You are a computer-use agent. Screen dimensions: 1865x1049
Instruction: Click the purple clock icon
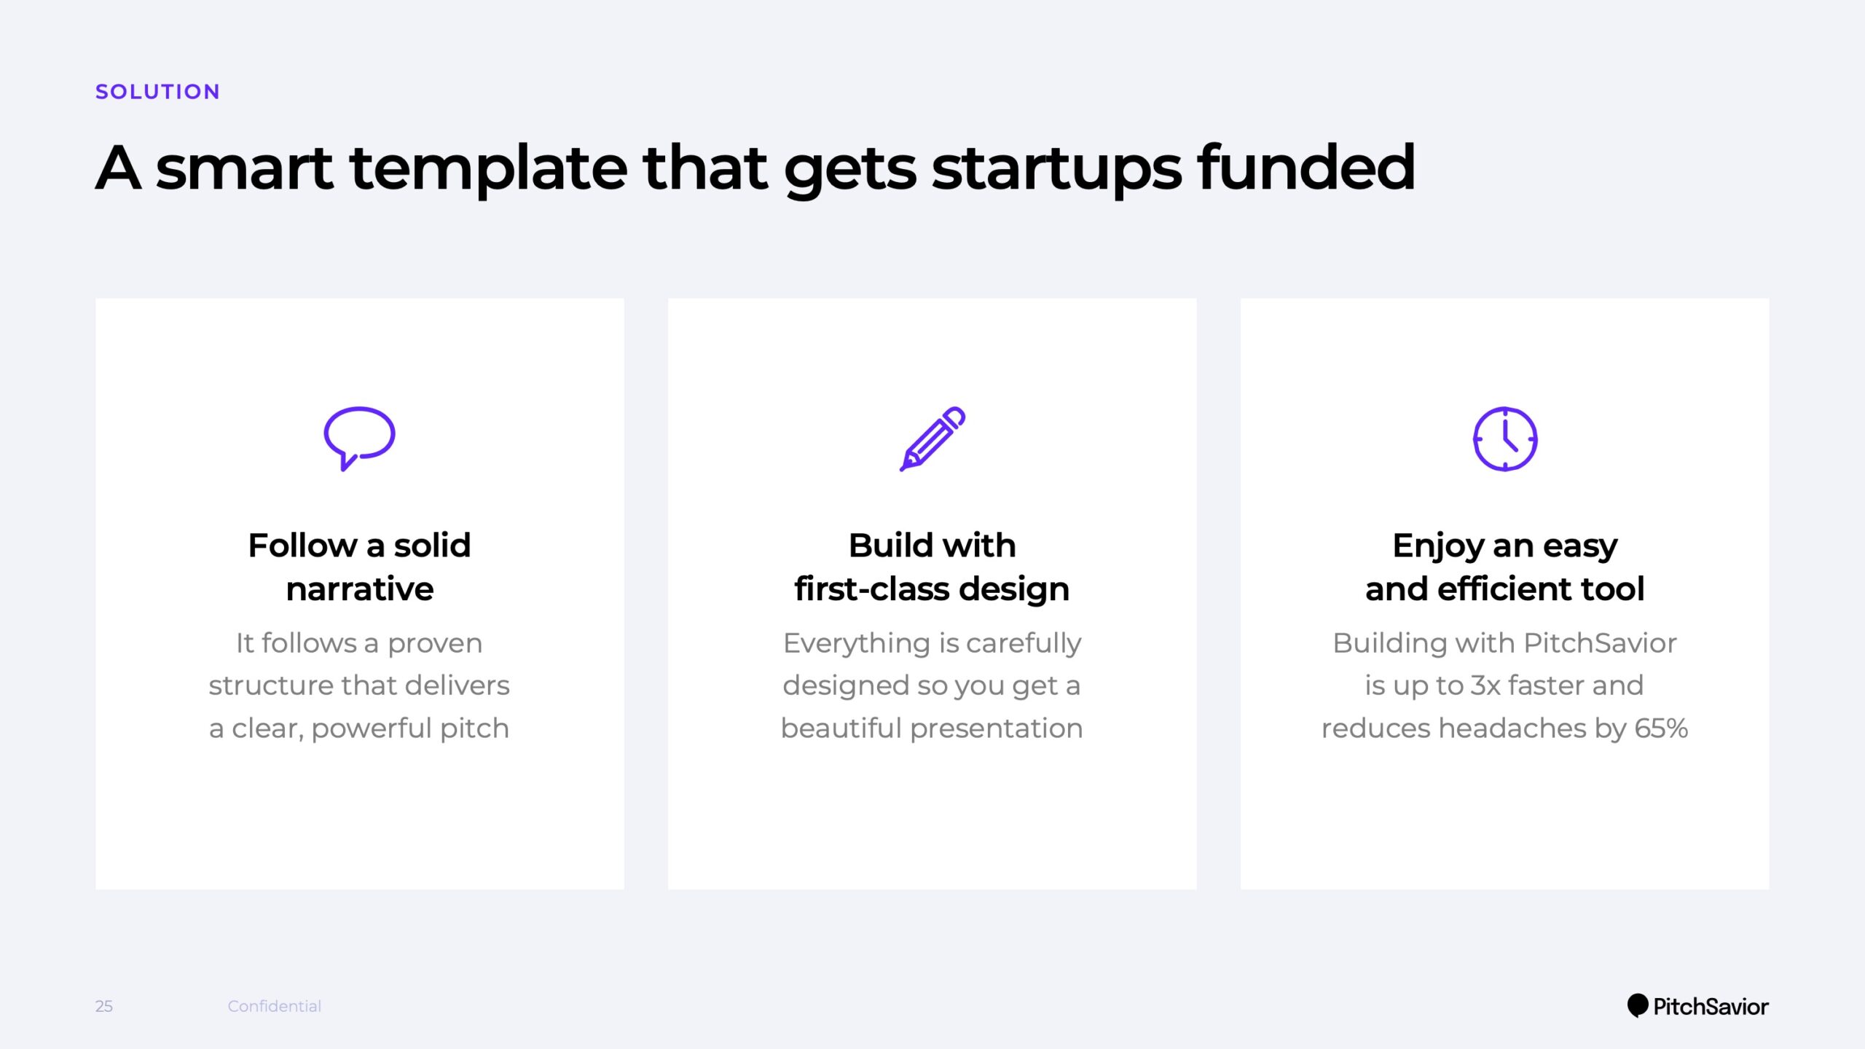click(1505, 439)
